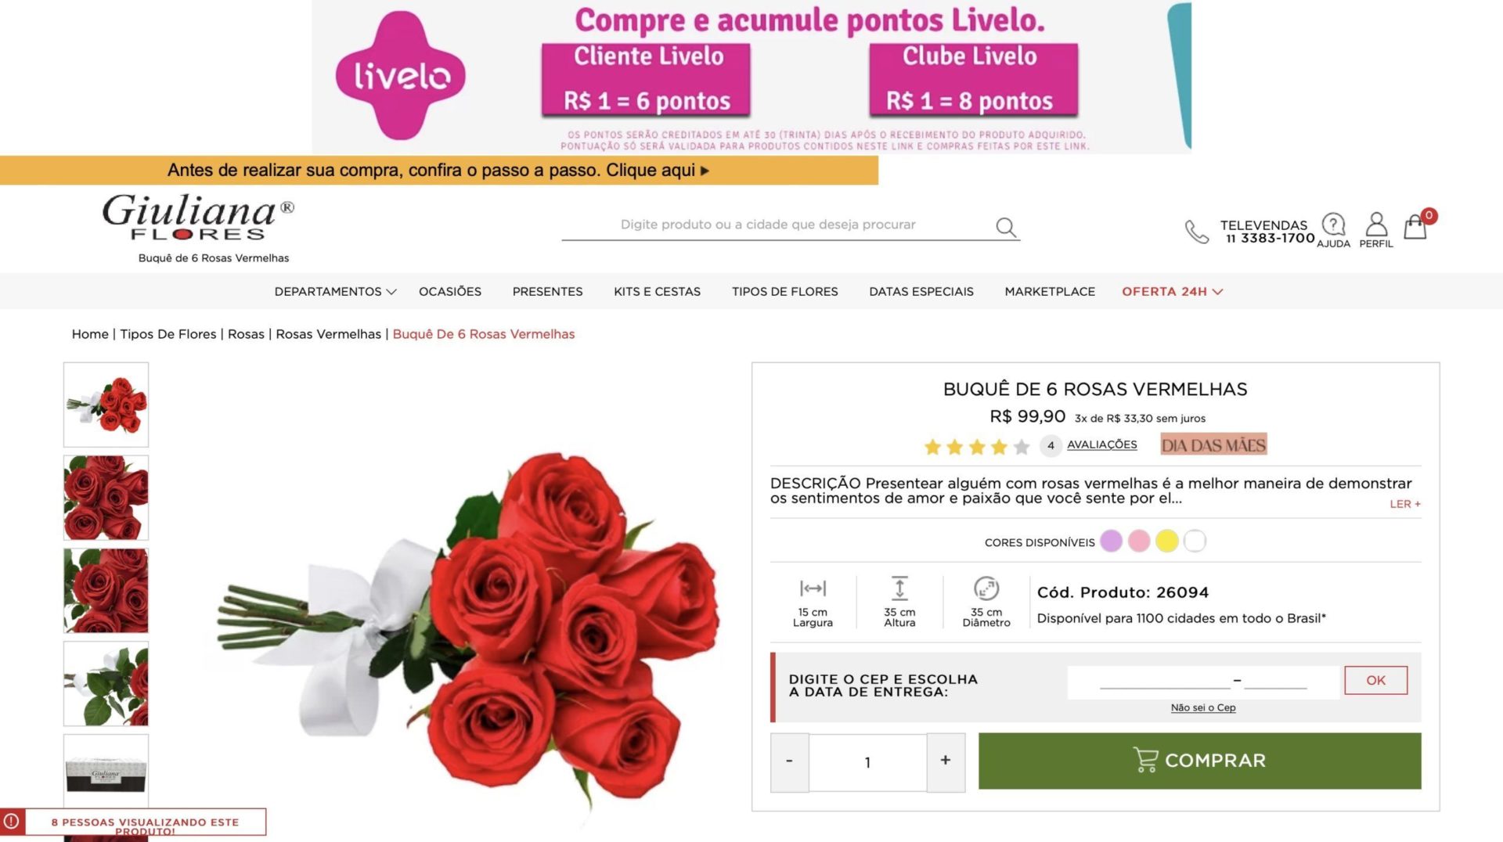This screenshot has height=842, width=1503.
Task: Select the lilac color swatch
Action: click(1111, 541)
